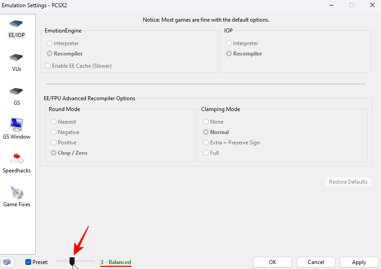381x269 pixels.
Task: Click the camera screenshot button at bottom left
Action: coord(7,262)
